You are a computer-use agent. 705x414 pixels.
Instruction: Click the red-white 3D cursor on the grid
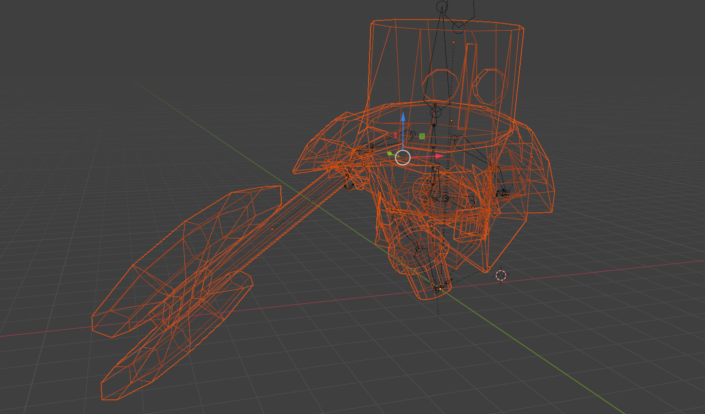point(501,276)
